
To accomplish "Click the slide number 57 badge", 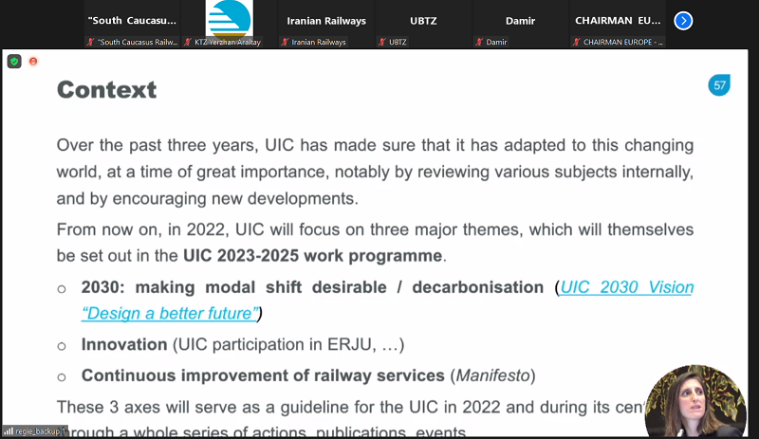I will click(720, 85).
